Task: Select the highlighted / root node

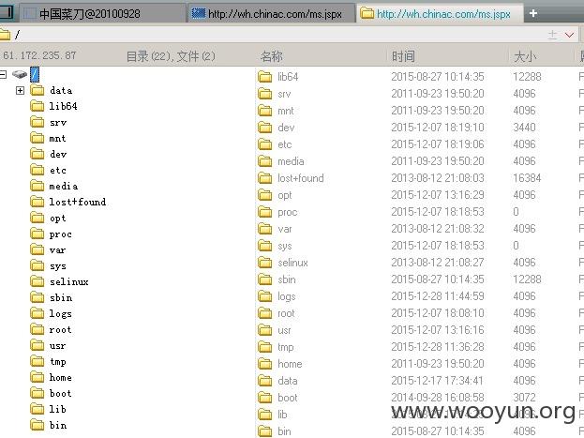Action: pos(35,74)
